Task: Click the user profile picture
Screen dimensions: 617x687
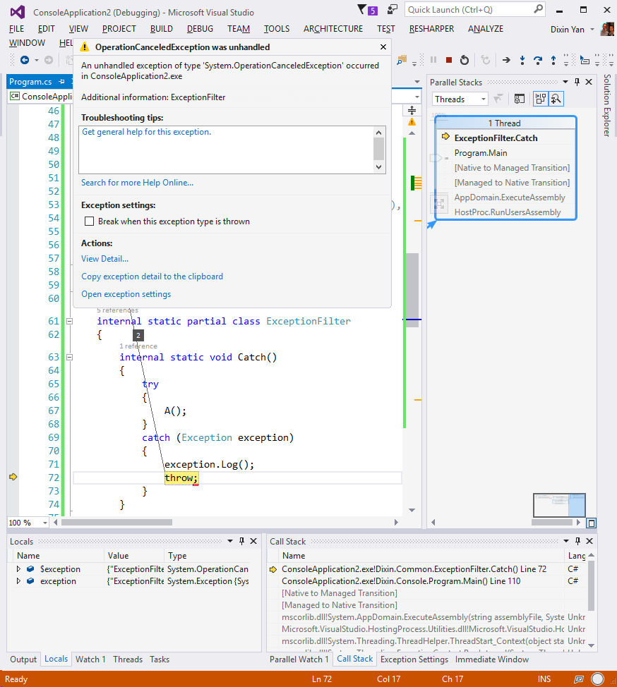Action: [x=607, y=29]
